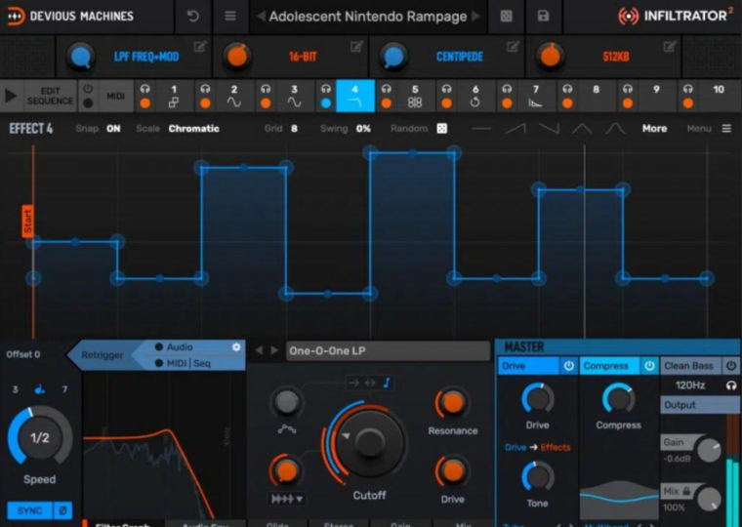Select effect slot 5 tab
The height and width of the screenshot is (527, 742).
(x=415, y=96)
